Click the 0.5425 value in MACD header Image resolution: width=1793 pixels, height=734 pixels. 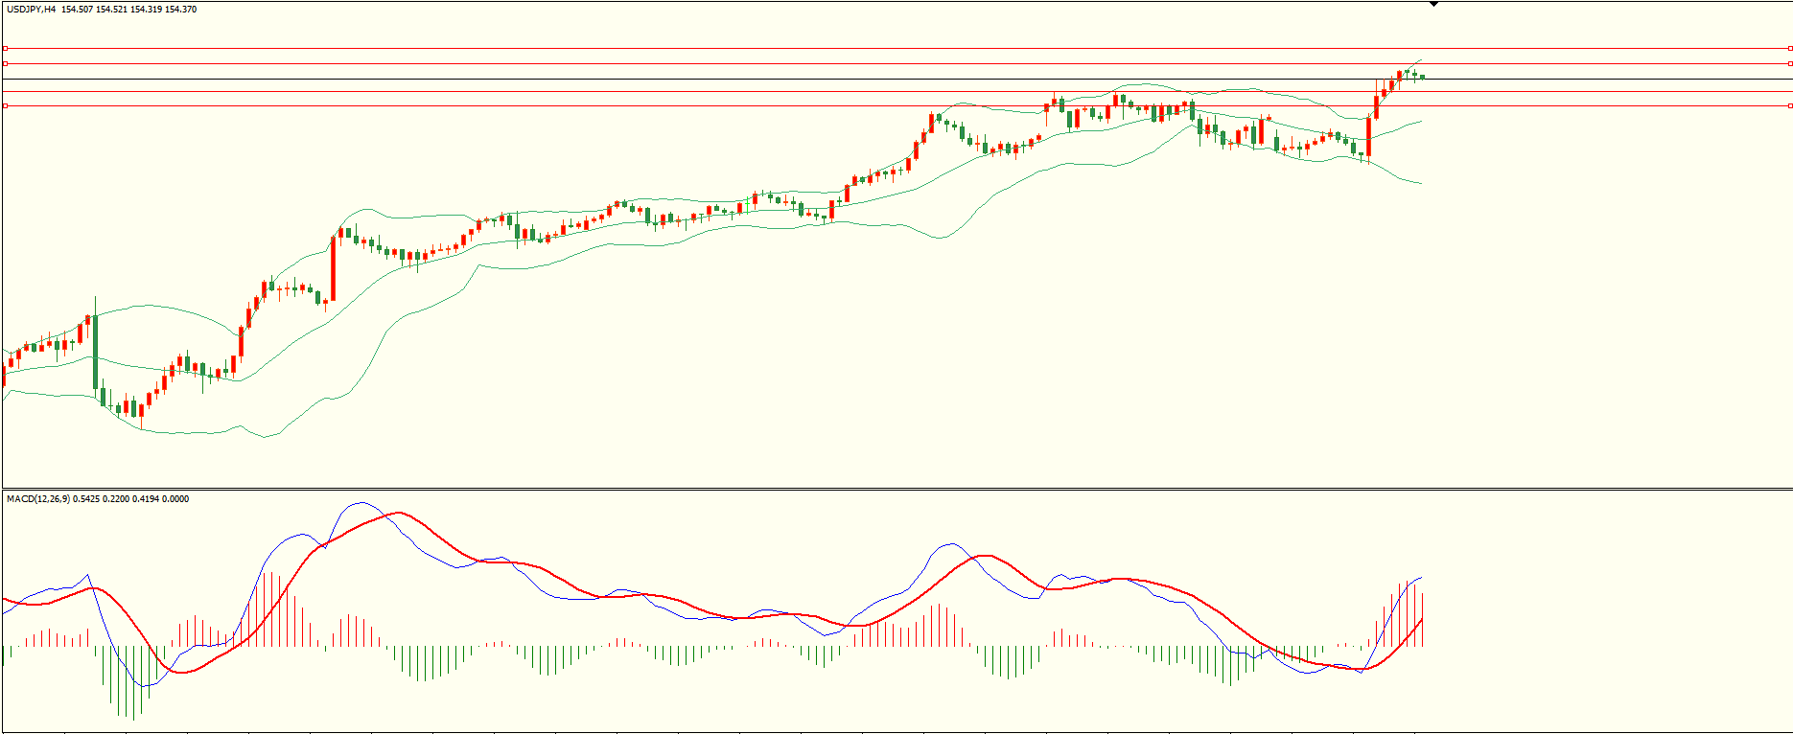pos(86,499)
